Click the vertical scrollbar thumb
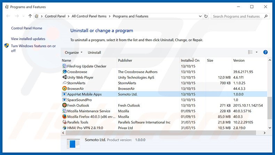 [x=270, y=108]
